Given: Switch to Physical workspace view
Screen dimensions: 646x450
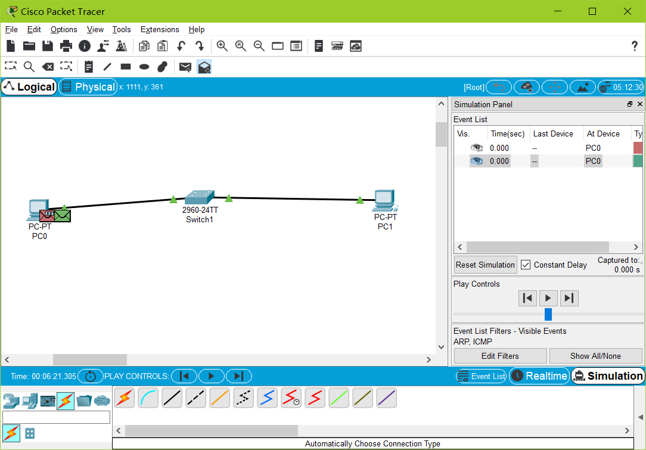Looking at the screenshot, I should [88, 87].
